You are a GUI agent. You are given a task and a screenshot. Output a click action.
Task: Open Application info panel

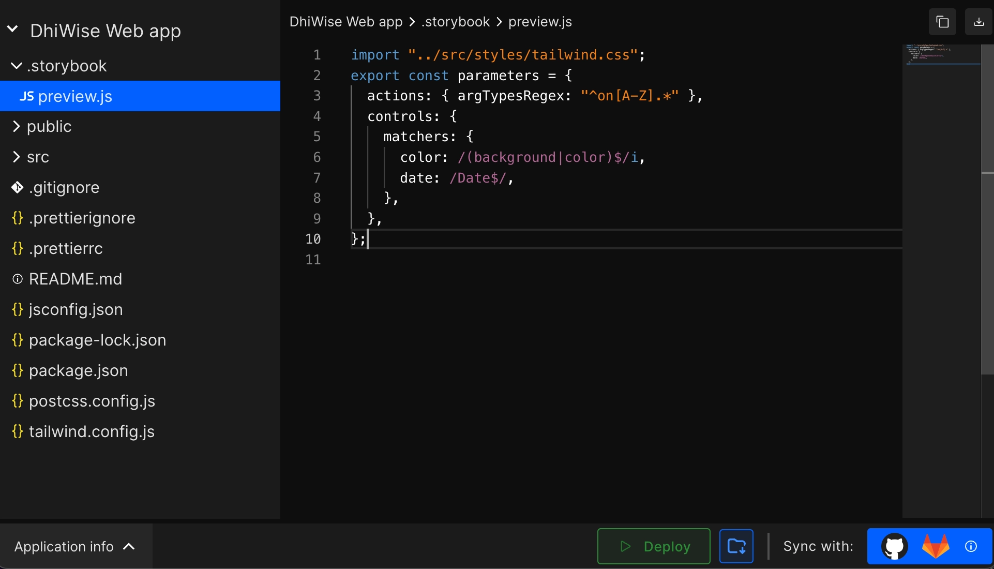(x=73, y=546)
